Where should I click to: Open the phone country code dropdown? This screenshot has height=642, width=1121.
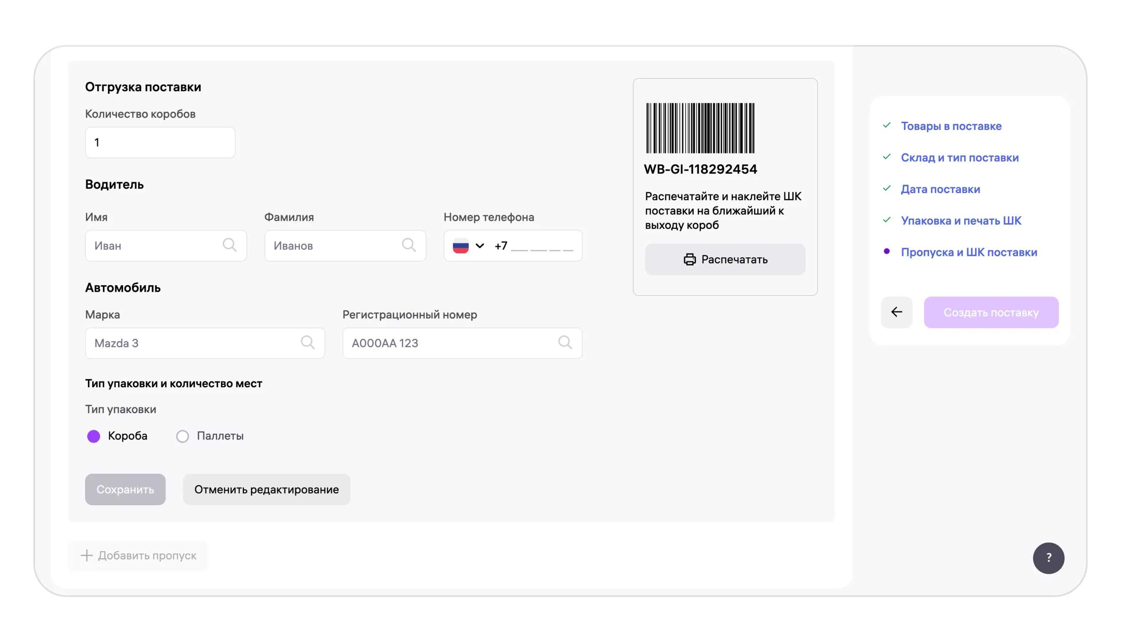pos(480,246)
